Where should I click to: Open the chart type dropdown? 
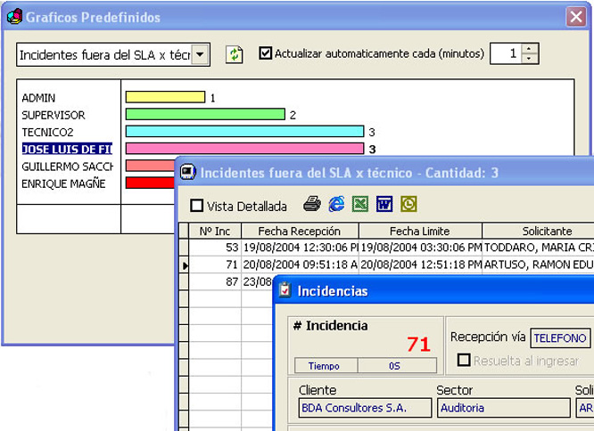tap(202, 54)
